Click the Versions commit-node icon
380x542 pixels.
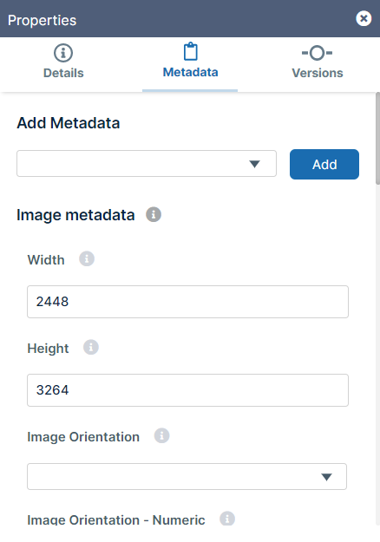(317, 53)
